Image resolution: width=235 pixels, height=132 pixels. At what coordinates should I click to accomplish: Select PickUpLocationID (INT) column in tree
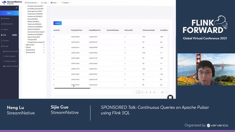point(35,6)
